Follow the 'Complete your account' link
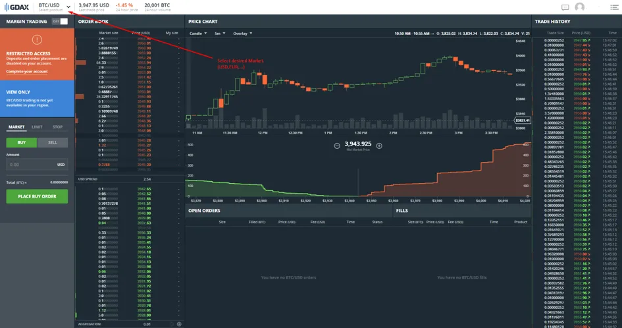 point(27,72)
